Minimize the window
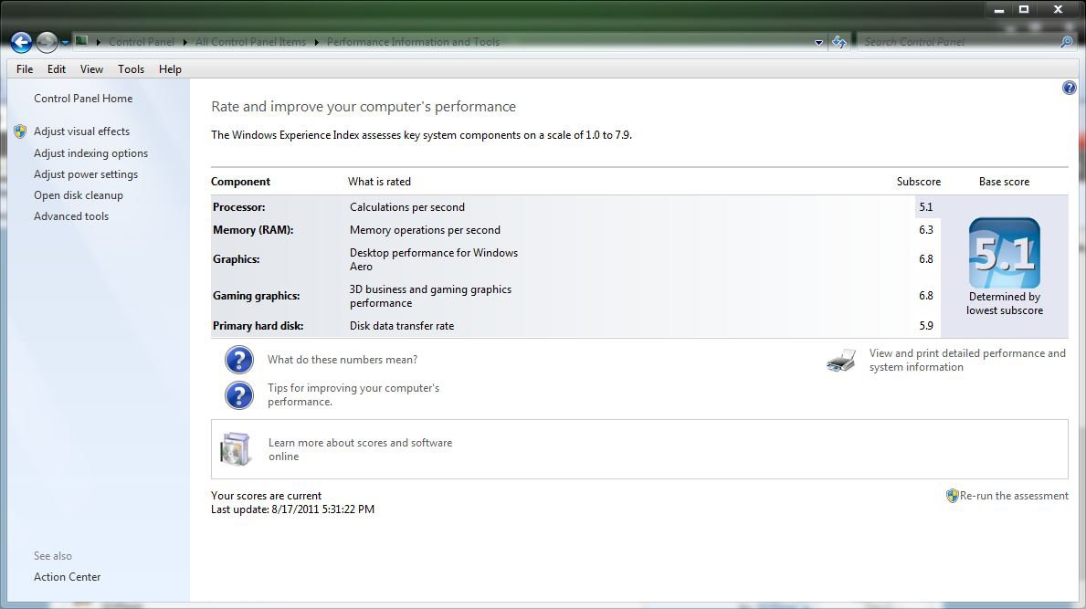 (998, 10)
